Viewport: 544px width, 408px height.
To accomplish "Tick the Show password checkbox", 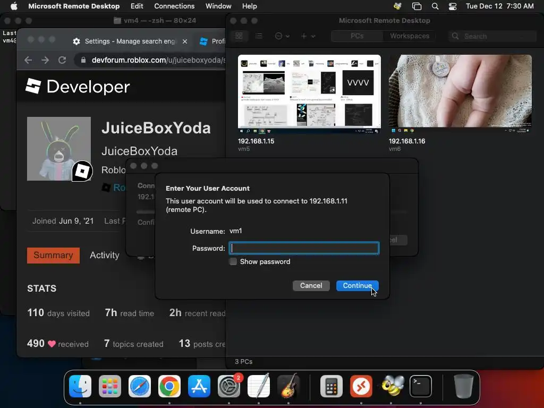I will pyautogui.click(x=233, y=261).
